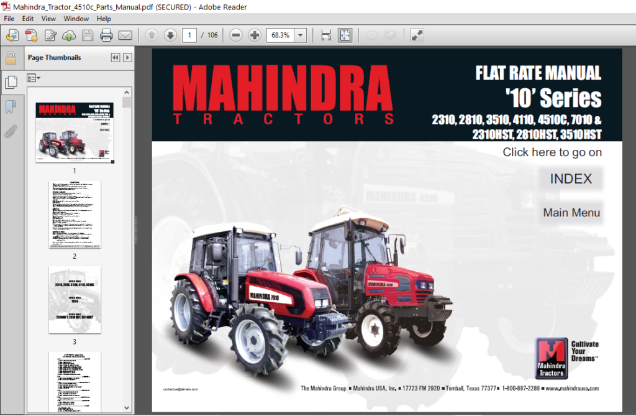Select the highlight text tool icon

pyautogui.click(x=390, y=35)
